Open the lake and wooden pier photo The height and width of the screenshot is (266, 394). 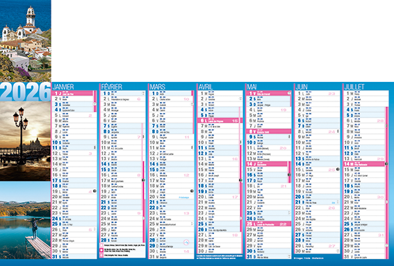[x=26, y=220]
